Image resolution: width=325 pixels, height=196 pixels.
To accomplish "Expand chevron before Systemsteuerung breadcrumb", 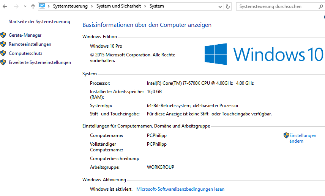I will click(x=49, y=6).
